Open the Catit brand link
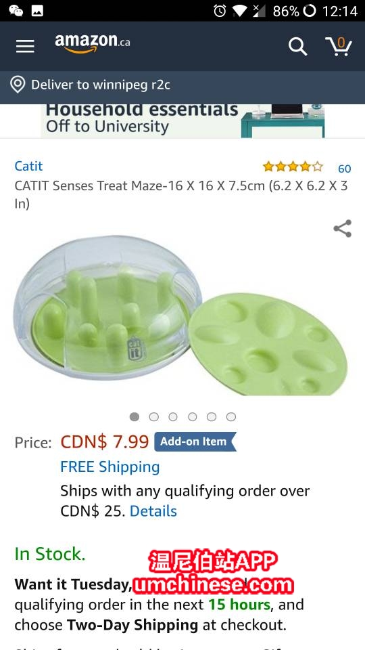The height and width of the screenshot is (650, 365). pyautogui.click(x=28, y=166)
